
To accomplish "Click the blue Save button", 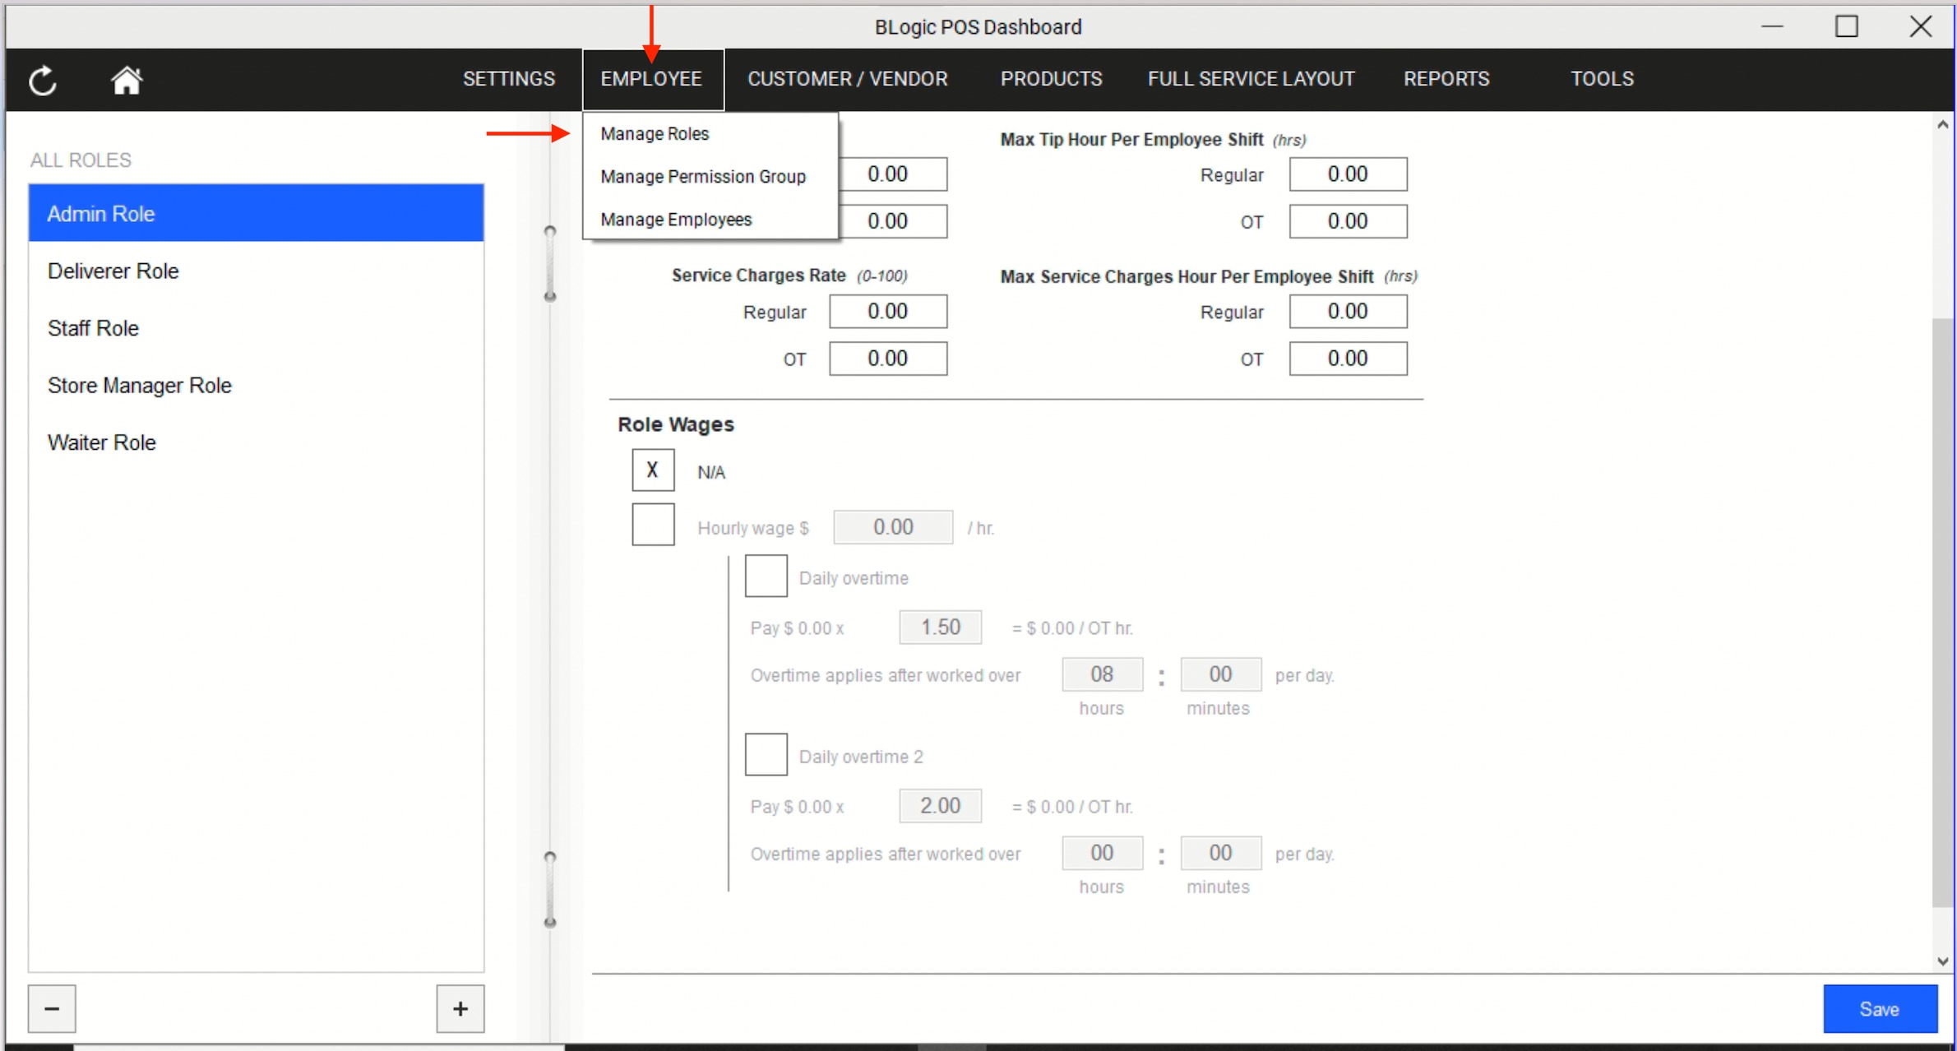I will point(1879,1009).
